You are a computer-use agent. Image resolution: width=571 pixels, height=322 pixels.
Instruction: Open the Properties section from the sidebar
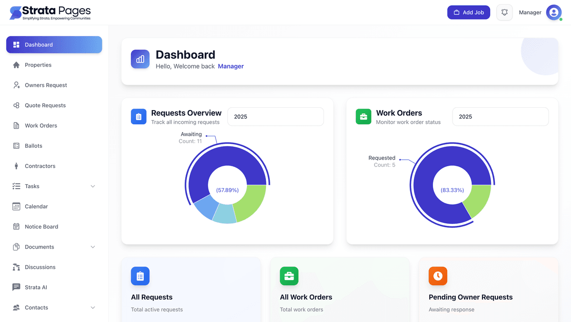pyautogui.click(x=38, y=65)
